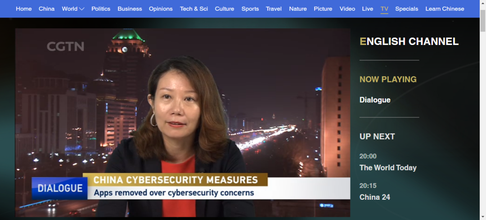486x220 pixels.
Task: Open the Travel section
Action: pyautogui.click(x=274, y=9)
